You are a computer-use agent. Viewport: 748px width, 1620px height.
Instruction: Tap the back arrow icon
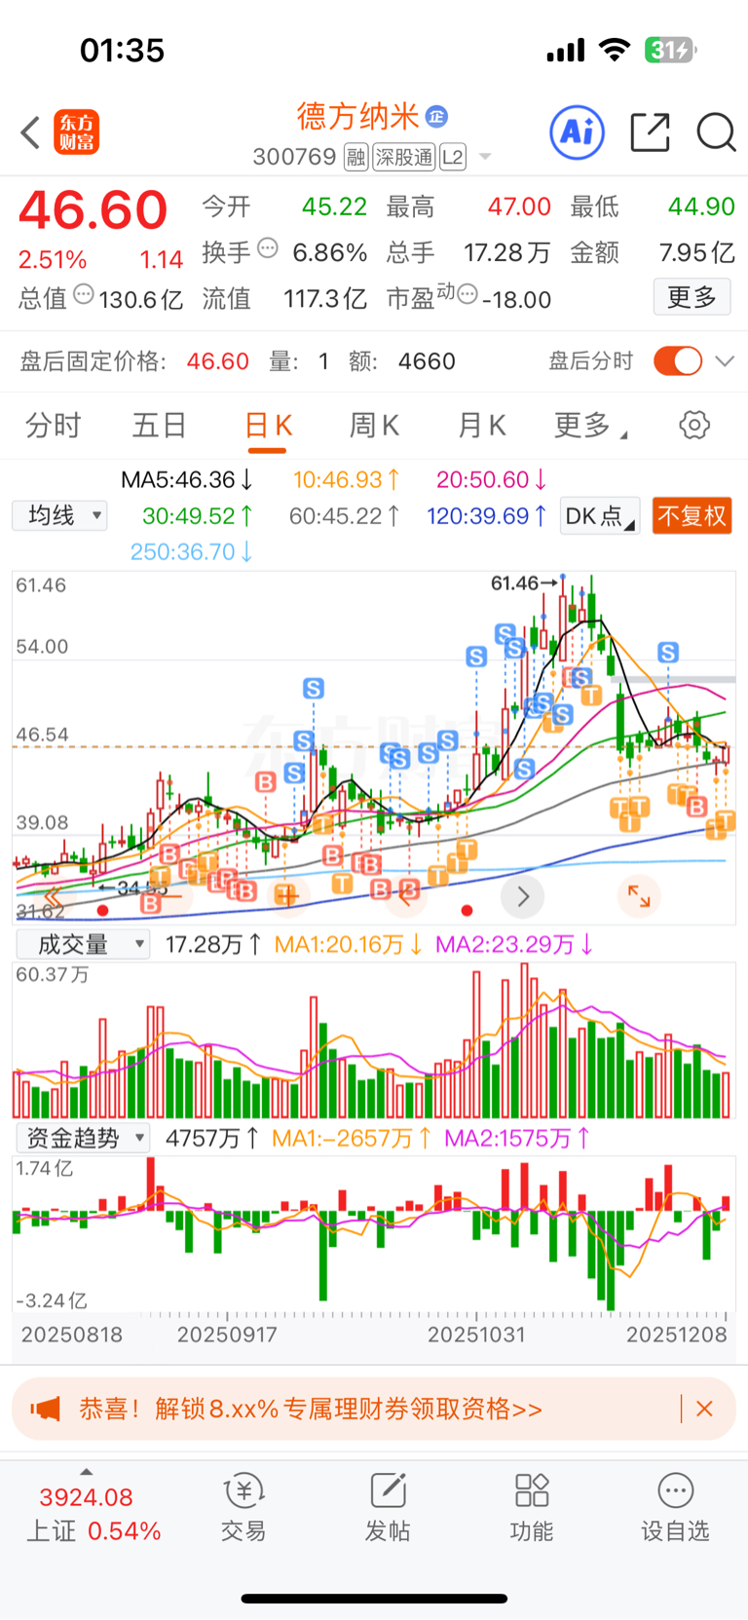[30, 132]
